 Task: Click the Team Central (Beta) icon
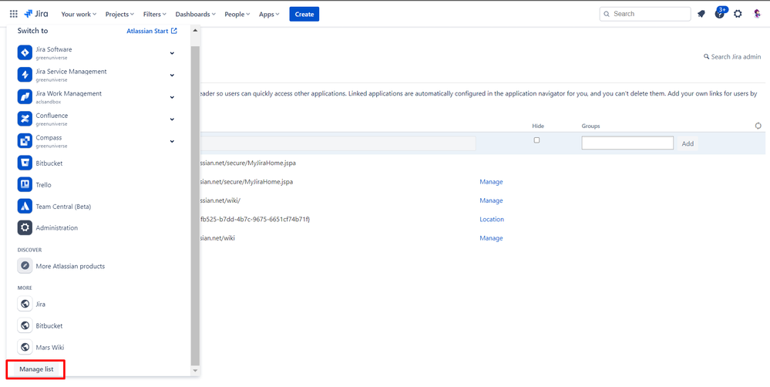tap(25, 207)
